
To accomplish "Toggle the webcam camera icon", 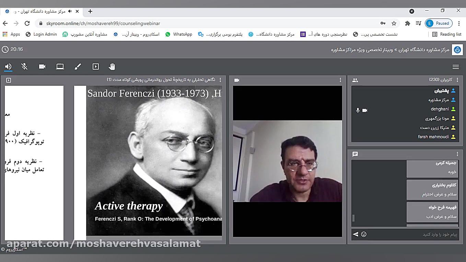I will (42, 67).
